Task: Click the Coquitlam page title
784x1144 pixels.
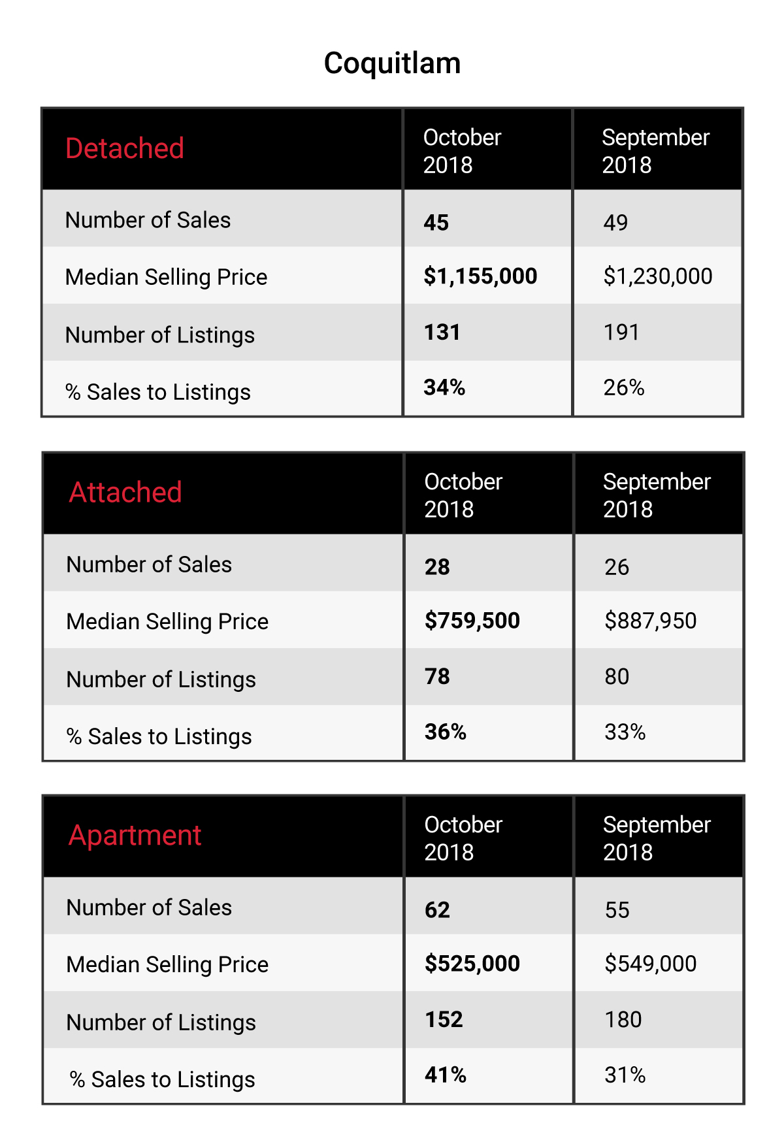Action: click(x=392, y=63)
